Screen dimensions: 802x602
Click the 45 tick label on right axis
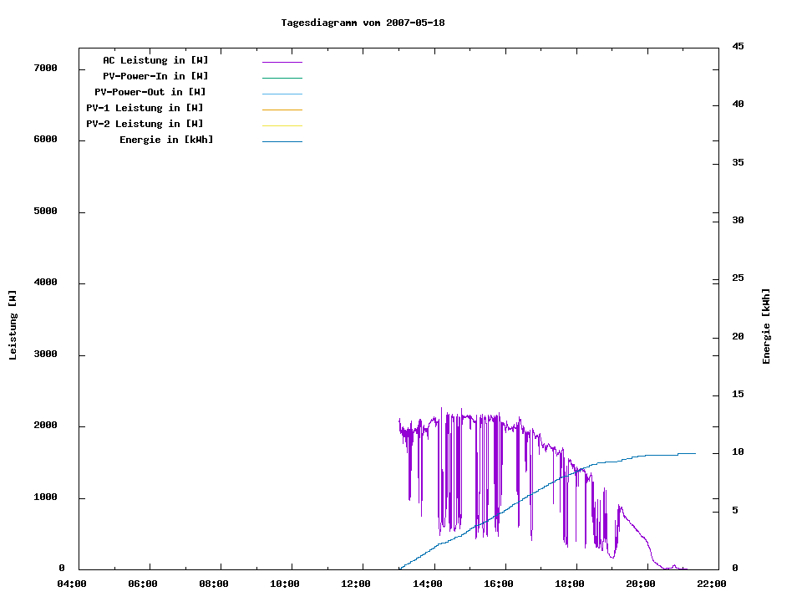pos(738,46)
